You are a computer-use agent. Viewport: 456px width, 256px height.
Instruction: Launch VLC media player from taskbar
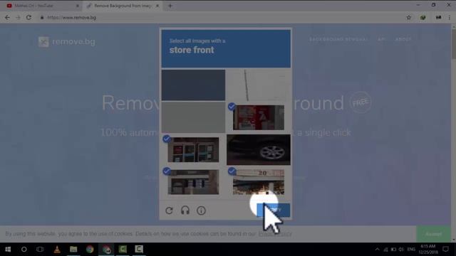point(57,250)
